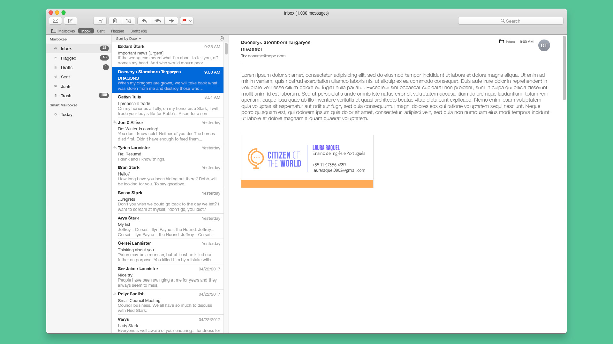Click the message body scrollbar thumb

tap(564, 68)
